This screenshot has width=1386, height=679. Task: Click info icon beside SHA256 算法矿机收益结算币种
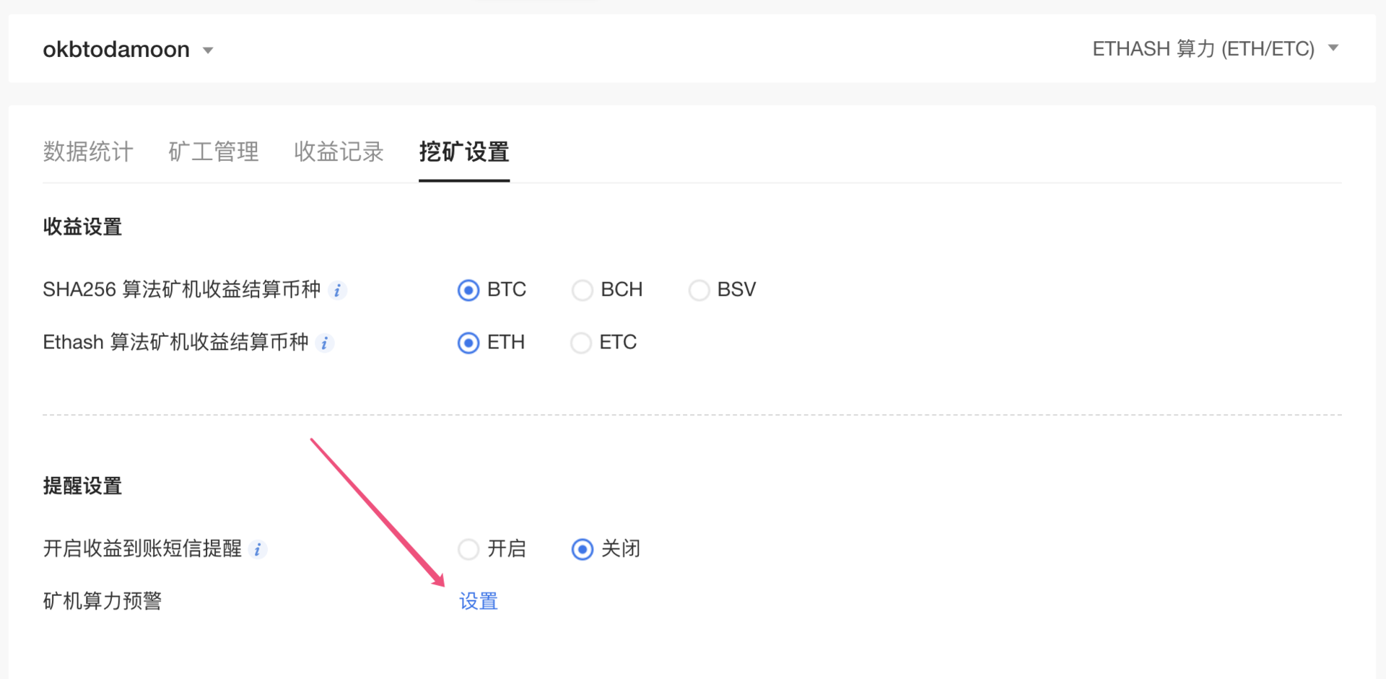[x=337, y=291]
